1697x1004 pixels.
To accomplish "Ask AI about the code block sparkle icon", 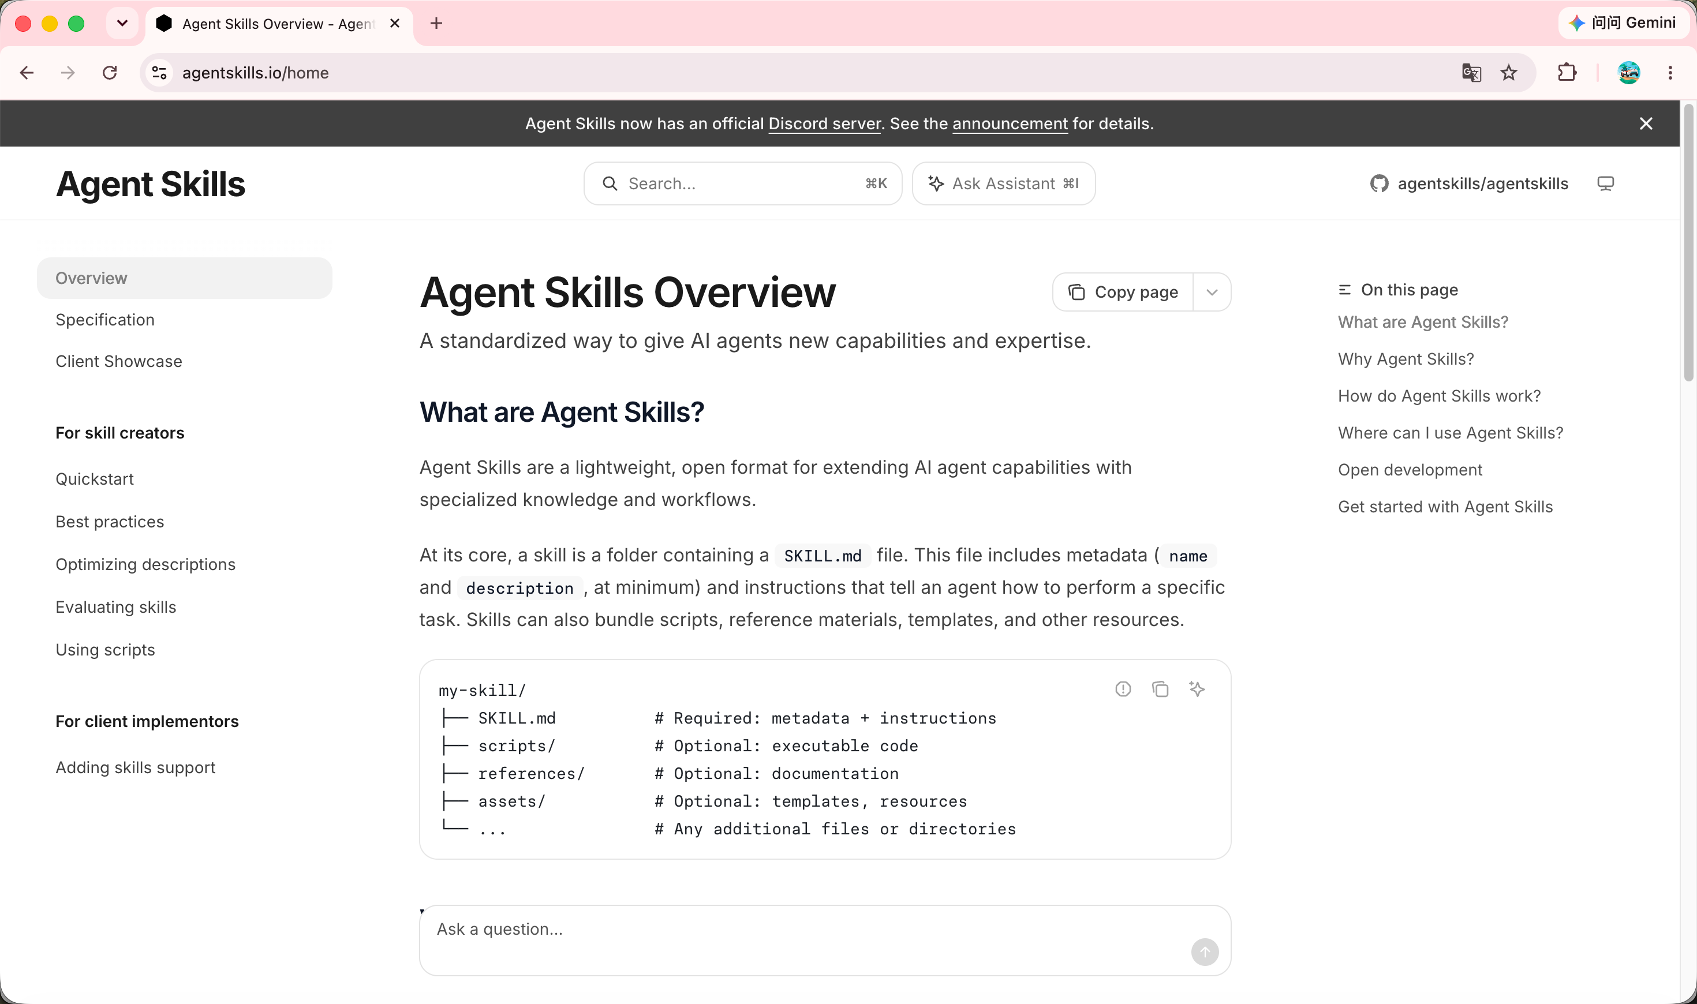I will click(x=1197, y=689).
